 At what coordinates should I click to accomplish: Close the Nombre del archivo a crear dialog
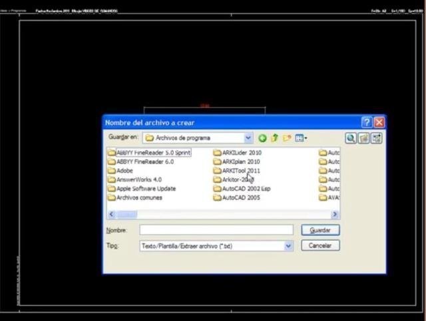point(379,122)
